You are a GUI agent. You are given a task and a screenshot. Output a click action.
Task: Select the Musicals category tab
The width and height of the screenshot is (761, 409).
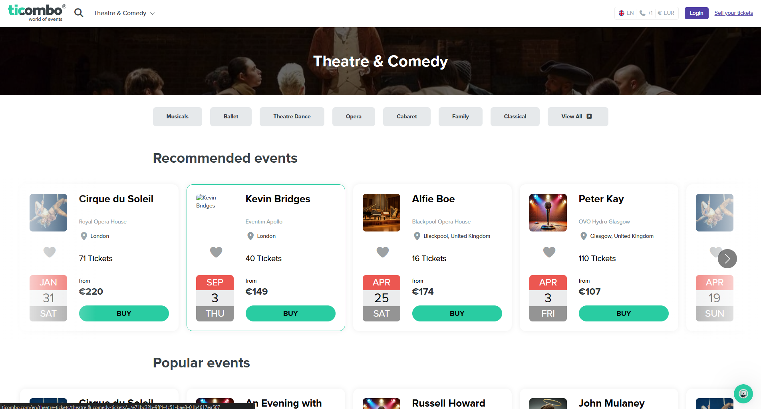(x=177, y=117)
